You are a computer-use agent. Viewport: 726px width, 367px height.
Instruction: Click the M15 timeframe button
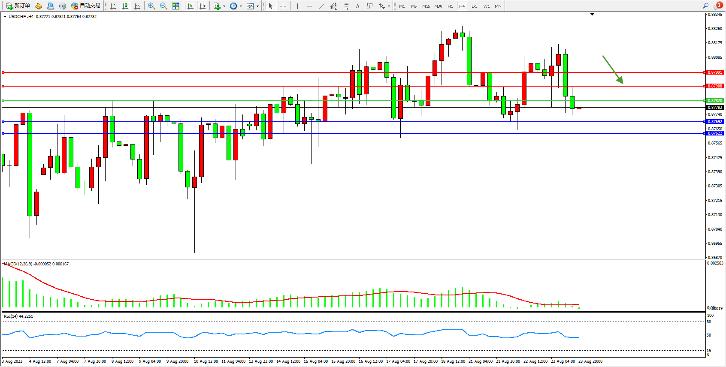[x=426, y=6]
